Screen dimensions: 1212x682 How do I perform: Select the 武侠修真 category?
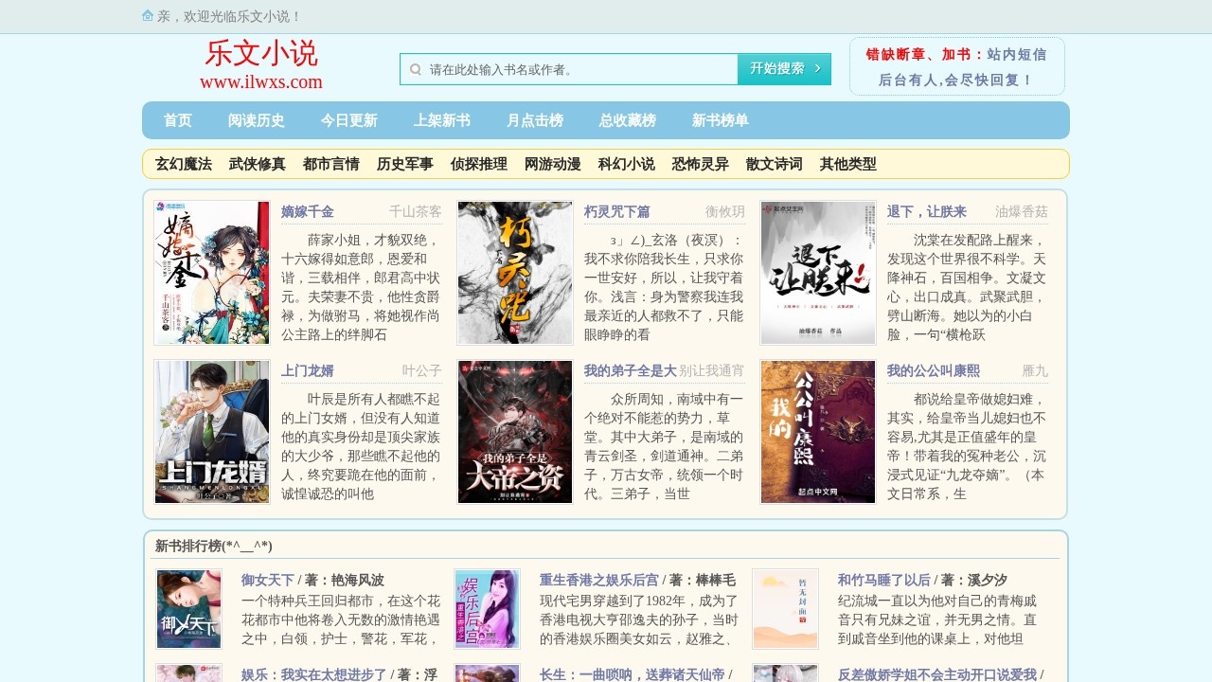click(x=258, y=164)
